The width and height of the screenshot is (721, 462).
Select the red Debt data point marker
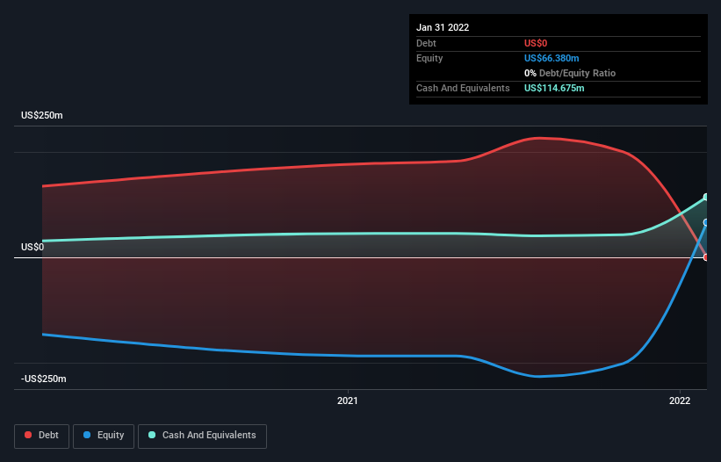706,257
